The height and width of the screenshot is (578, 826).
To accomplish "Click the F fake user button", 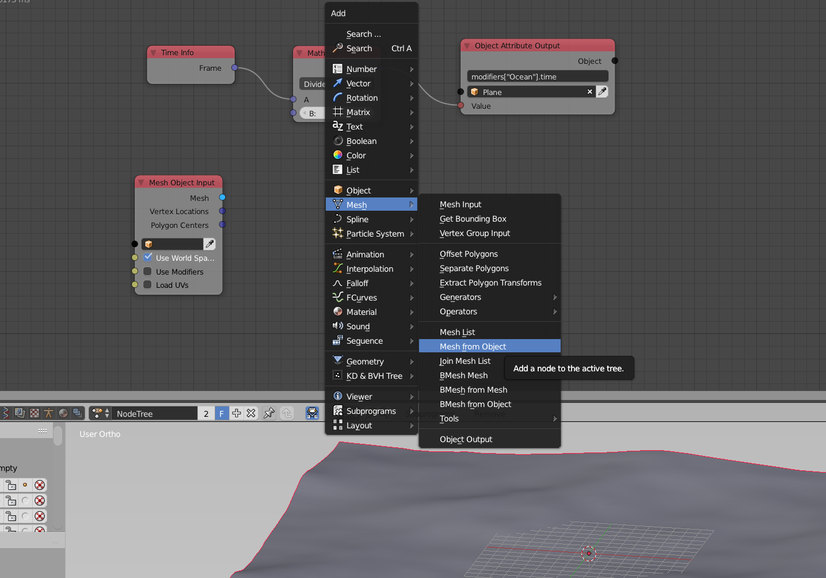I will point(222,413).
